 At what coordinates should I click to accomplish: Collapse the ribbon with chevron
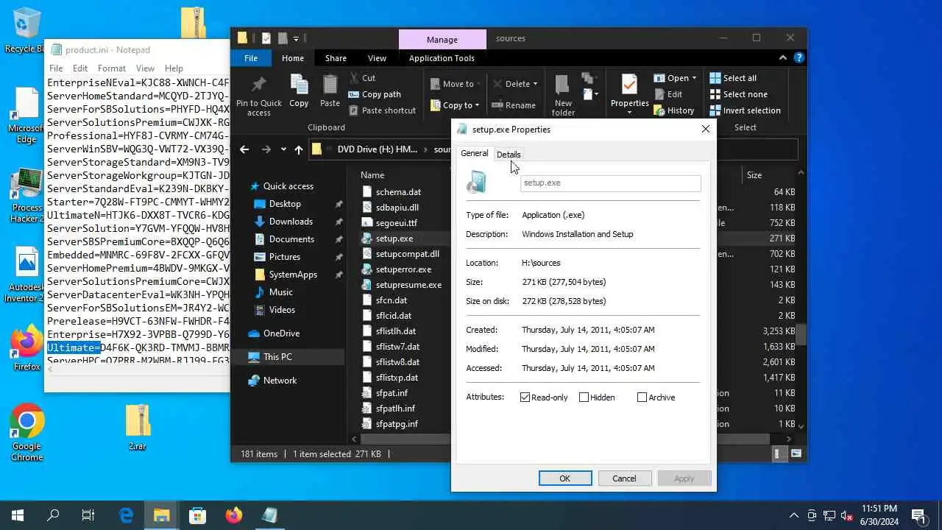[783, 57]
